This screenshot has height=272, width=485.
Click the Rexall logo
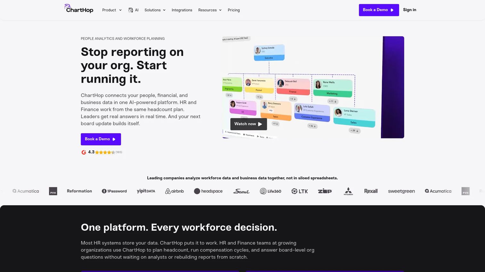371,191
